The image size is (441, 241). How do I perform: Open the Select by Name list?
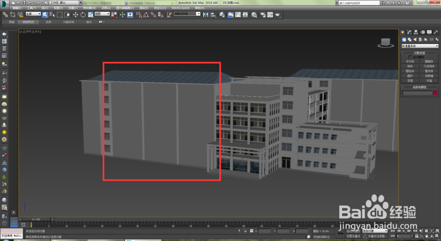point(52,15)
